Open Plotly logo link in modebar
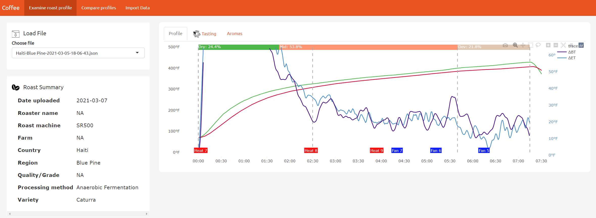Viewport: 596px width, 218px height. coord(581,45)
